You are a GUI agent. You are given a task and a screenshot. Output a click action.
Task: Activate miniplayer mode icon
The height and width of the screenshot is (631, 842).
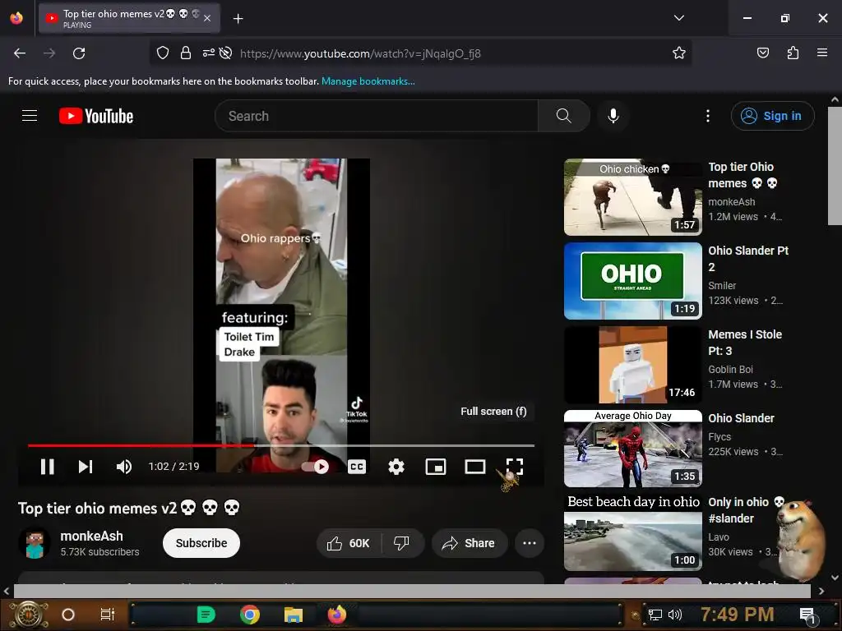436,467
